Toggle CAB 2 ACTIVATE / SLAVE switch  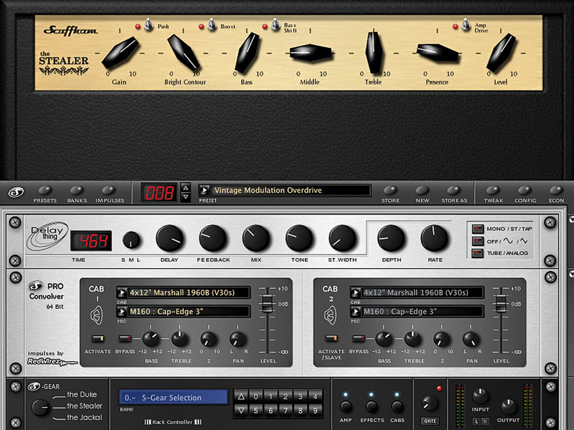[332, 338]
